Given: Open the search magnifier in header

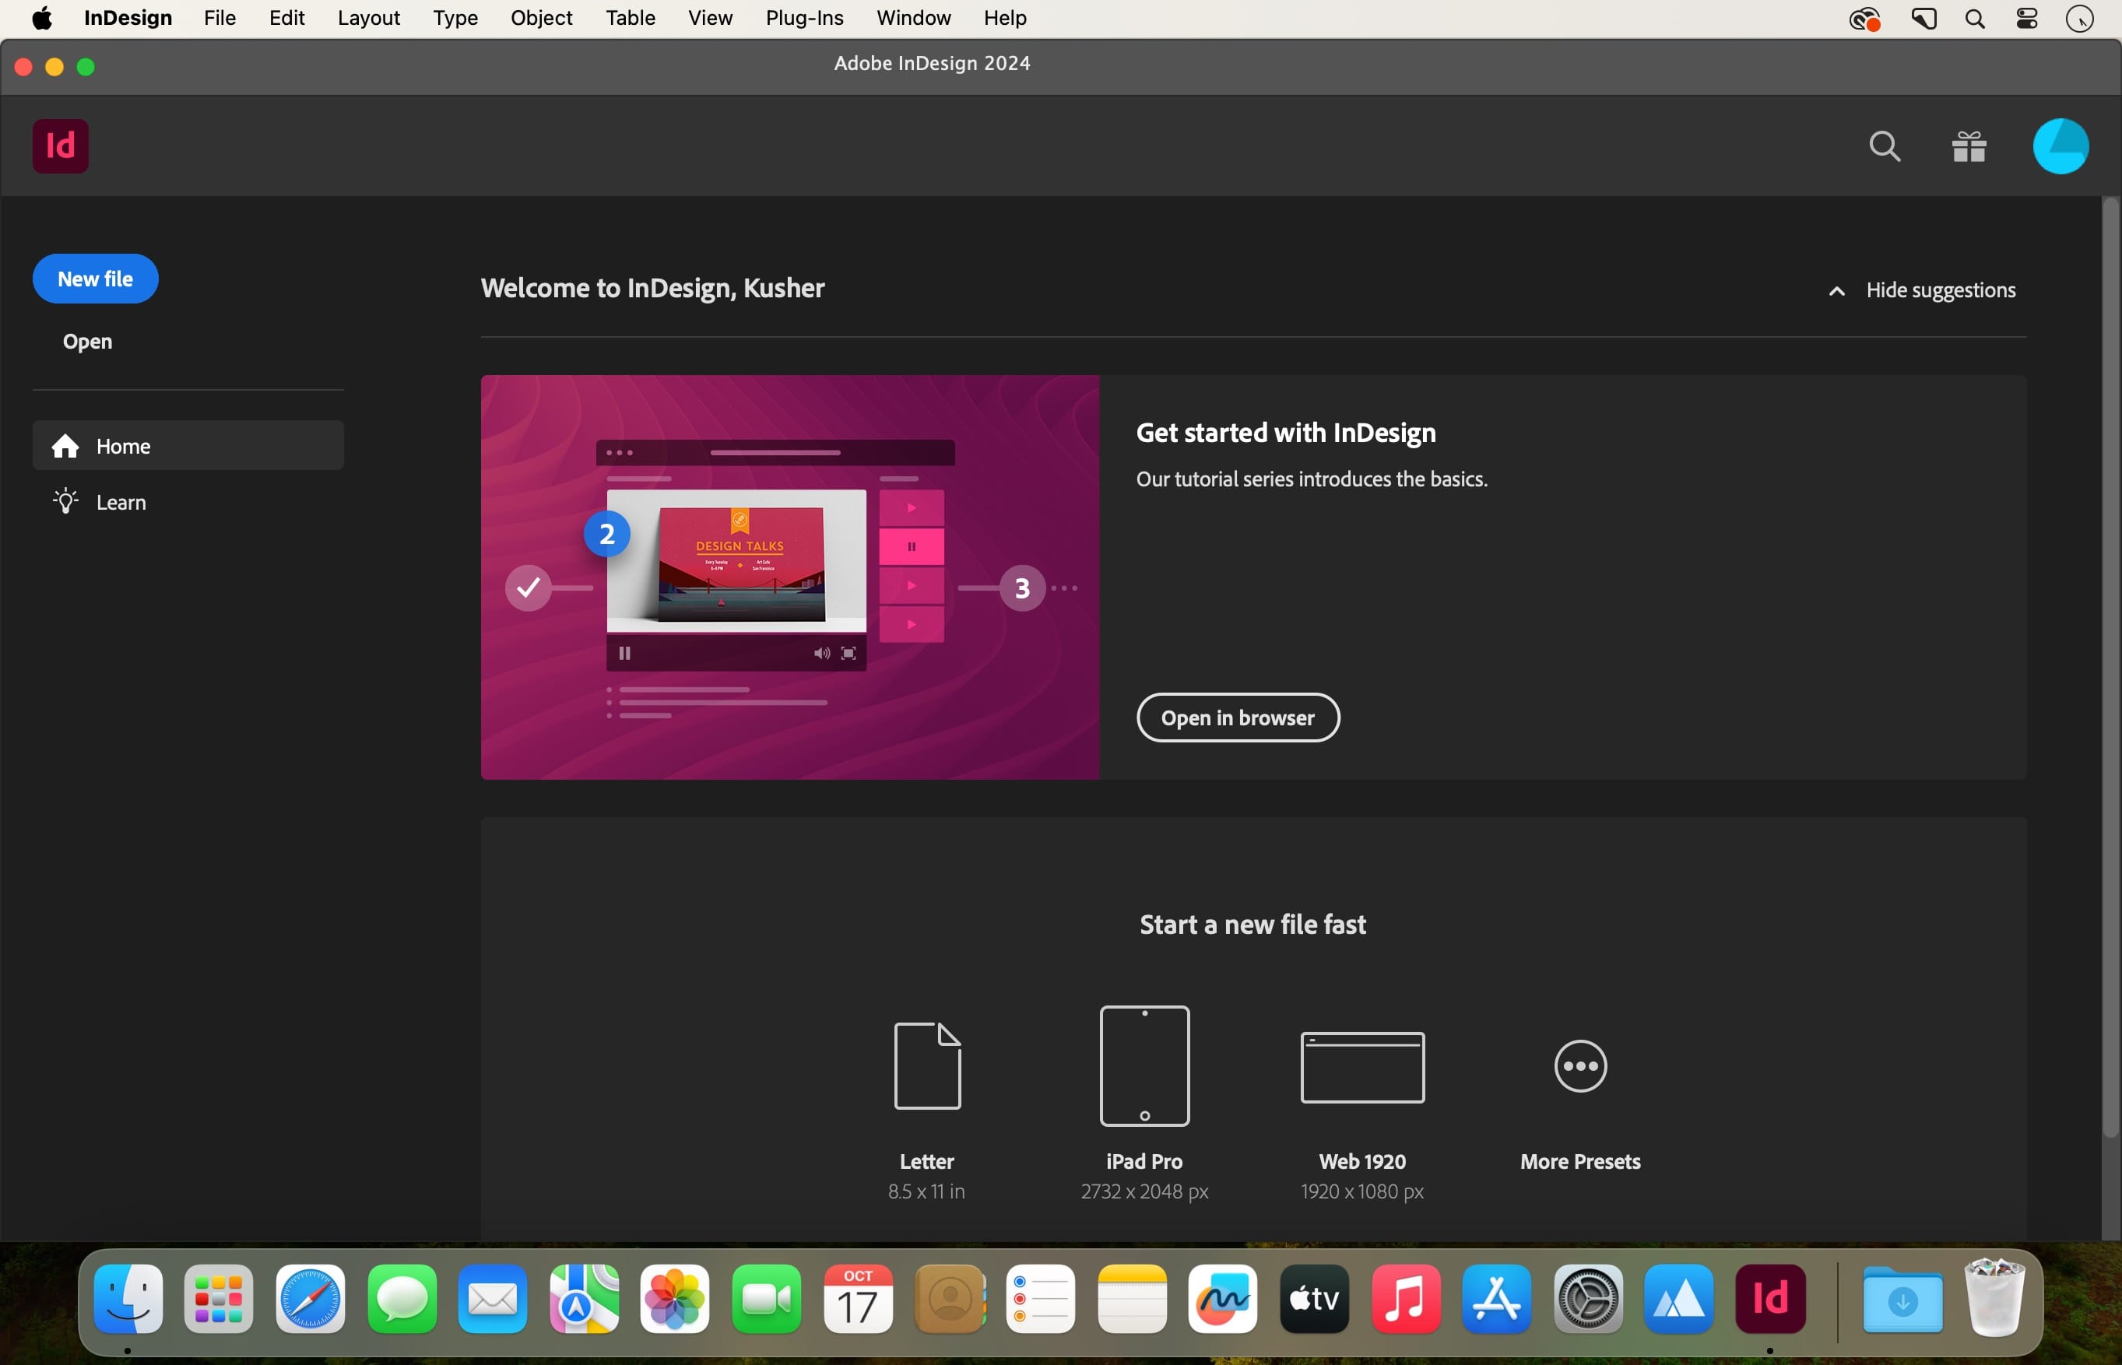Looking at the screenshot, I should click(x=1885, y=146).
